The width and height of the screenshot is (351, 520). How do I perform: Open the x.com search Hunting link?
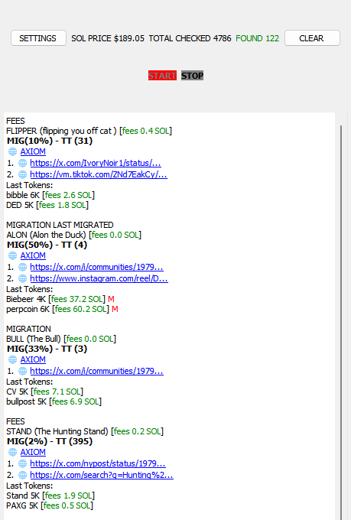click(102, 475)
